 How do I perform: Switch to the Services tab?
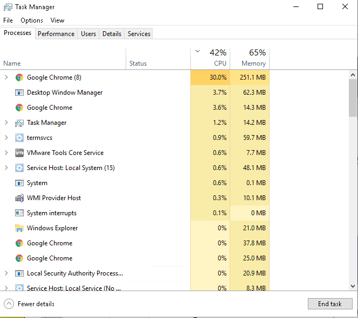(139, 34)
